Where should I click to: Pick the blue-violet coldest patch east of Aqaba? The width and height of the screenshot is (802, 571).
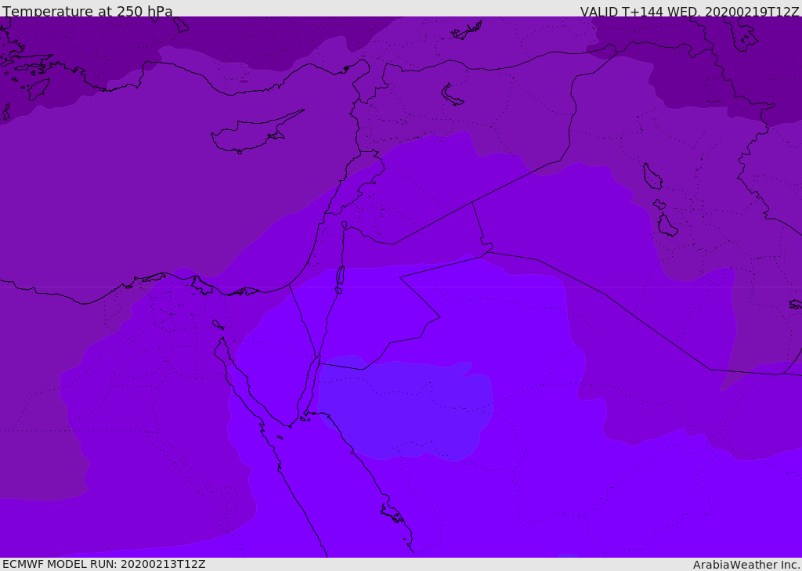pos(407,407)
